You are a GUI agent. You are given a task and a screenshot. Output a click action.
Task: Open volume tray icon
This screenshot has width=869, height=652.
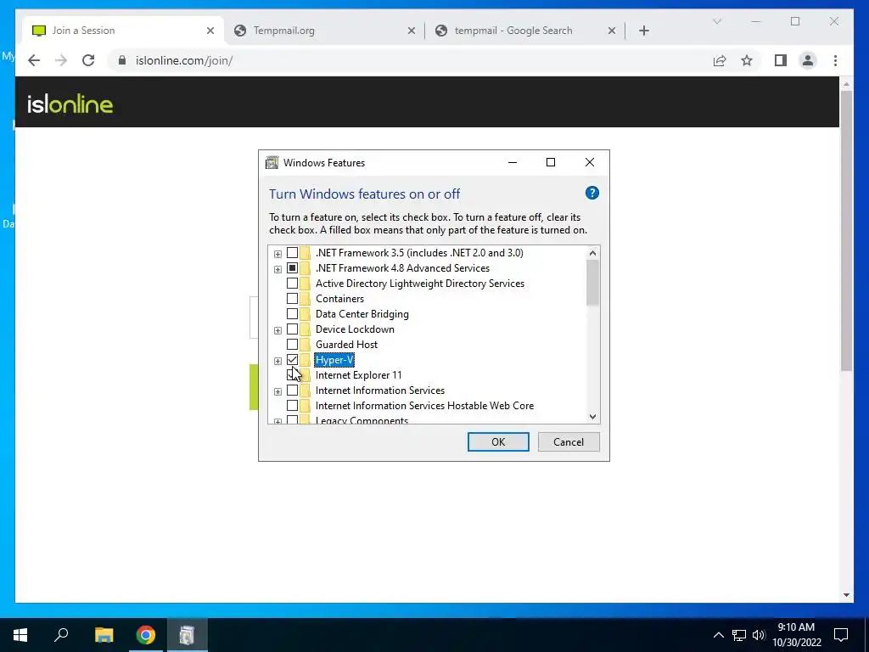pyautogui.click(x=759, y=635)
